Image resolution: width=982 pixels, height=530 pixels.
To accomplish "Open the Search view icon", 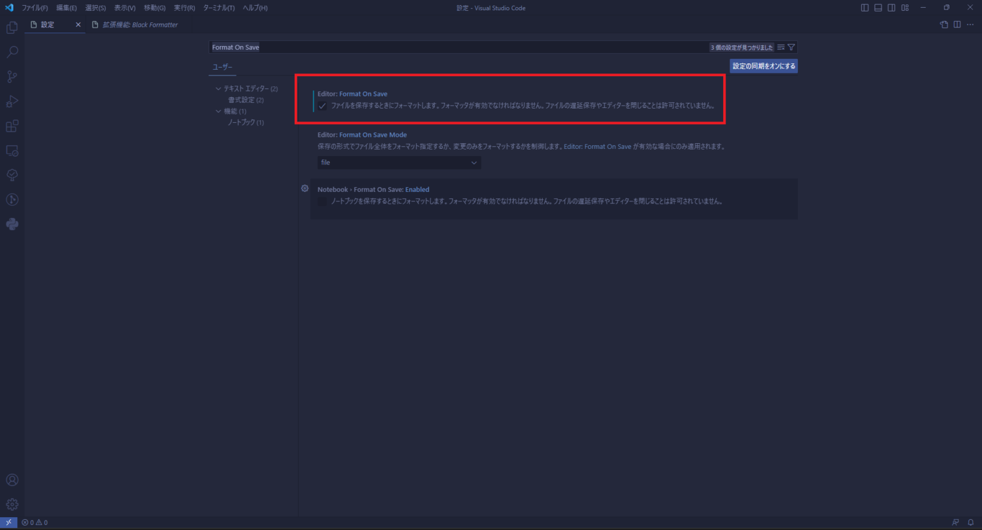I will [12, 52].
